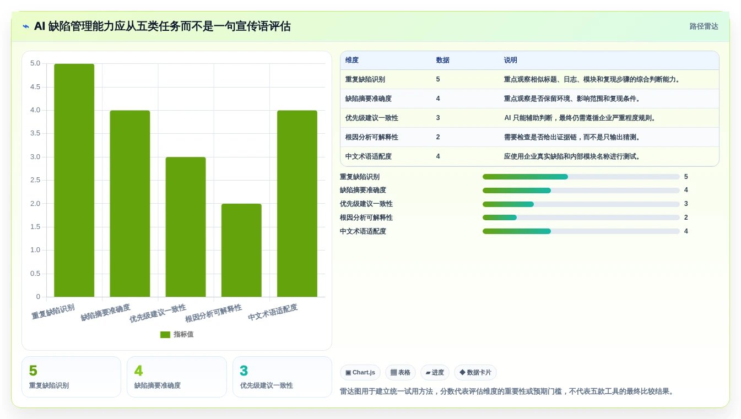Screen dimensions: 741x419
Task: Click the 表格 tag chip
Action: [401, 373]
